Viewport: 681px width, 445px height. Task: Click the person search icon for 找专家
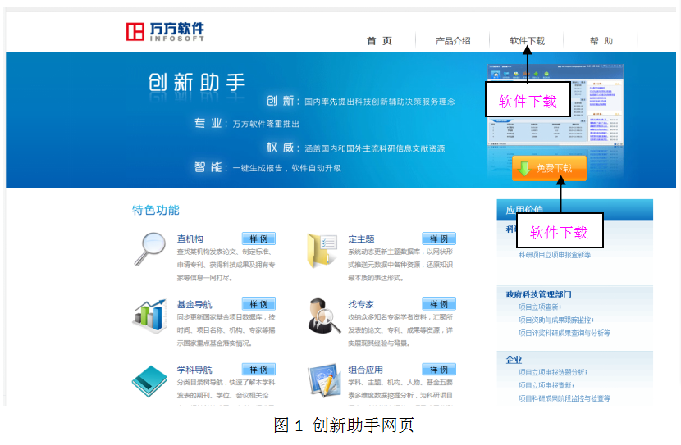(324, 316)
